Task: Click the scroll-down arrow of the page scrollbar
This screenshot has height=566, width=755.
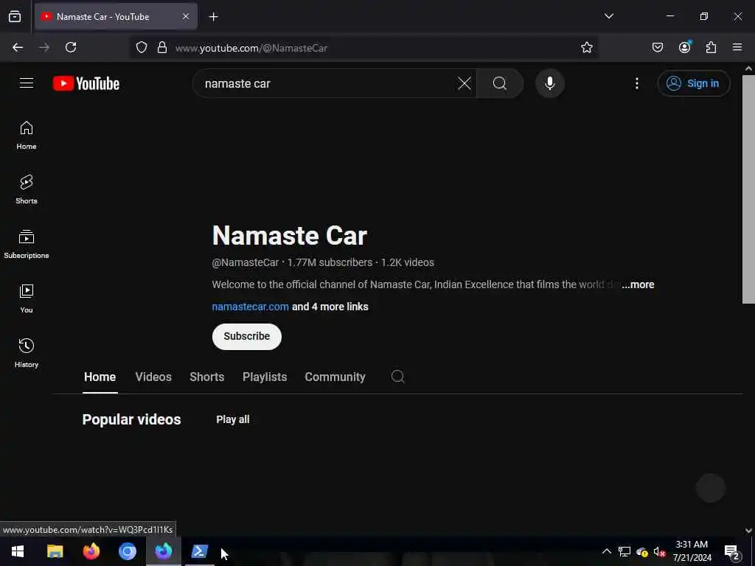Action: tap(748, 531)
